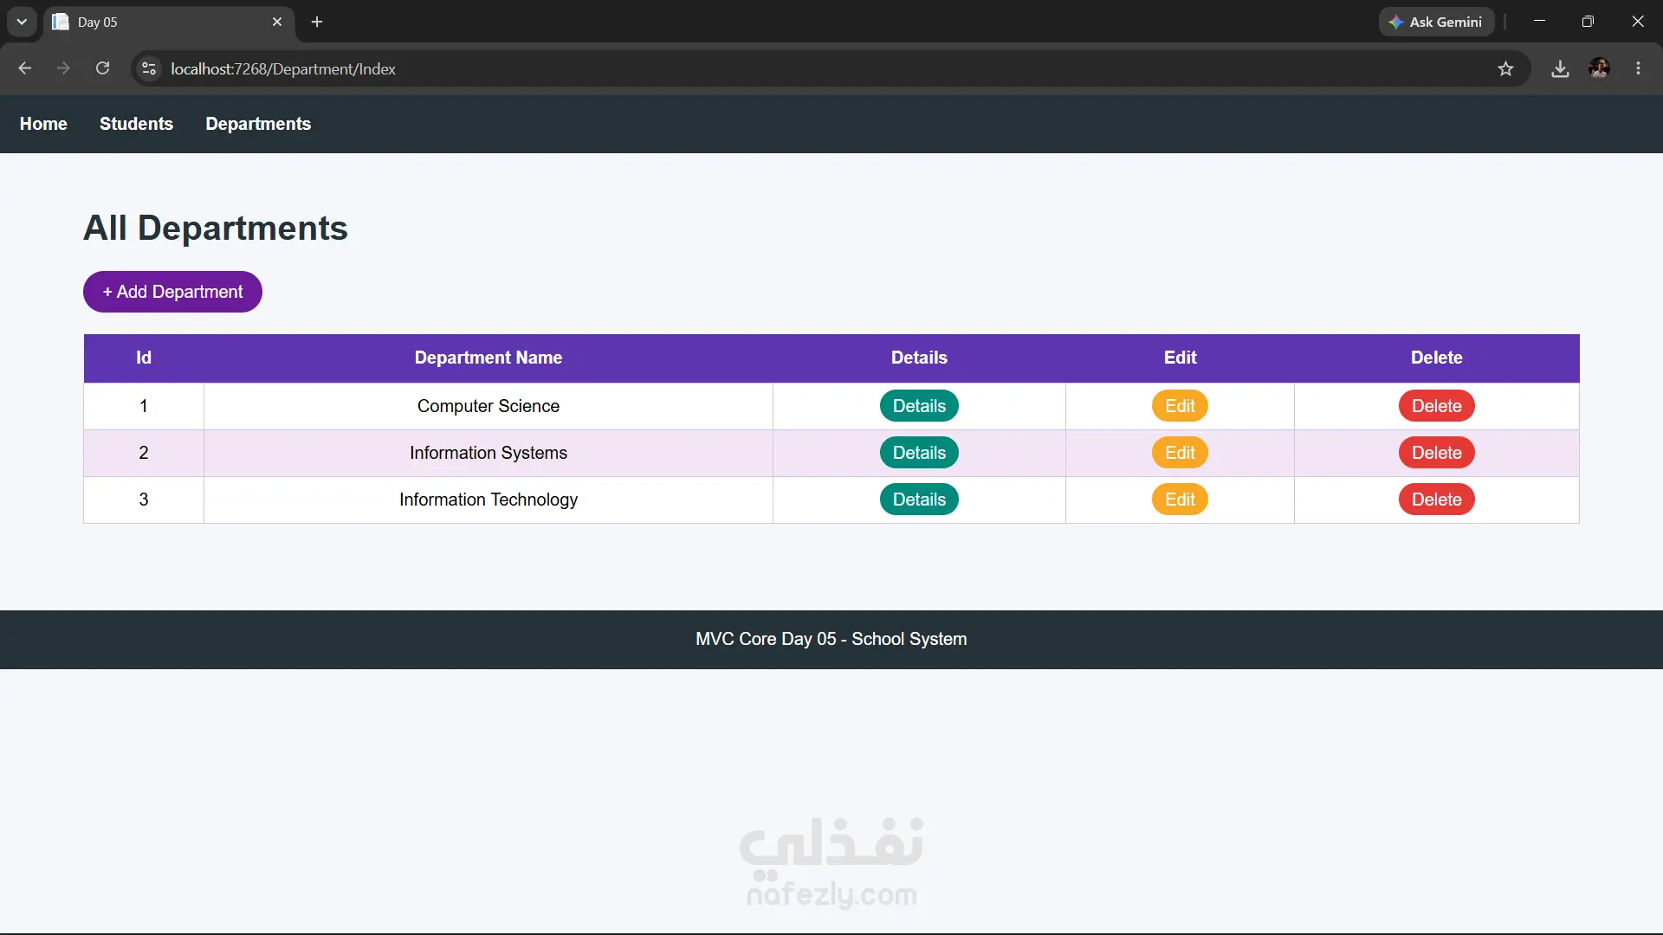Click the Add Department button
This screenshot has height=935, width=1663.
(x=172, y=292)
